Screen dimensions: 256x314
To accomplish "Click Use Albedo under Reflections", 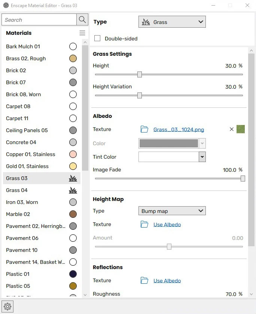I will (x=167, y=280).
